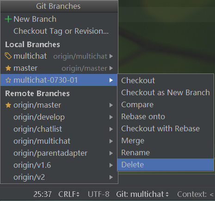Expand submenu arrow for origin/v1.6
This screenshot has width=215, height=201.
click(111, 165)
